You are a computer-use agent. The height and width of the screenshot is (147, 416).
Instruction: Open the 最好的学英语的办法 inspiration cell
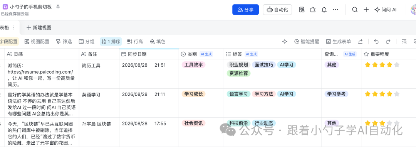tap(42, 103)
